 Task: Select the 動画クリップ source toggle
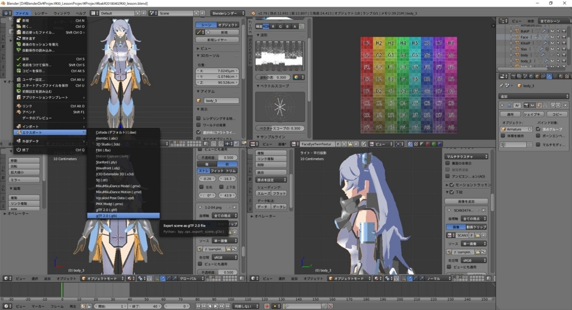[x=476, y=227]
